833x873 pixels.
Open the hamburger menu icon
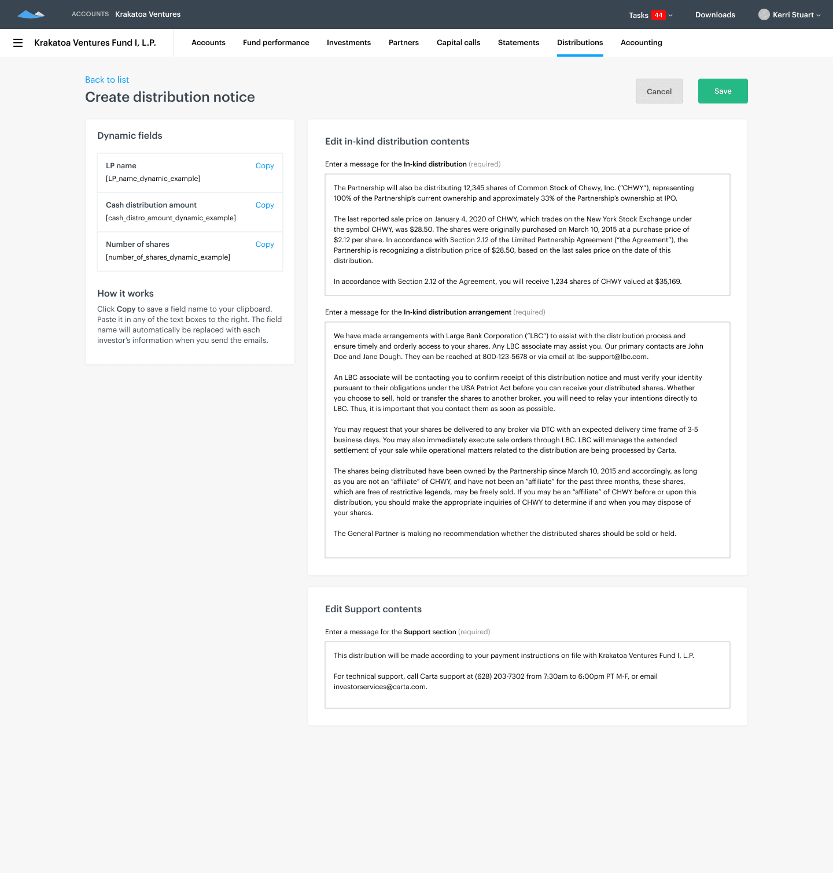coord(18,43)
